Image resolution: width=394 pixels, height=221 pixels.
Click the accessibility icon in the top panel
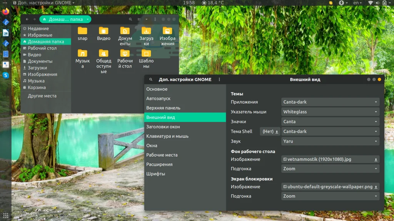click(341, 3)
